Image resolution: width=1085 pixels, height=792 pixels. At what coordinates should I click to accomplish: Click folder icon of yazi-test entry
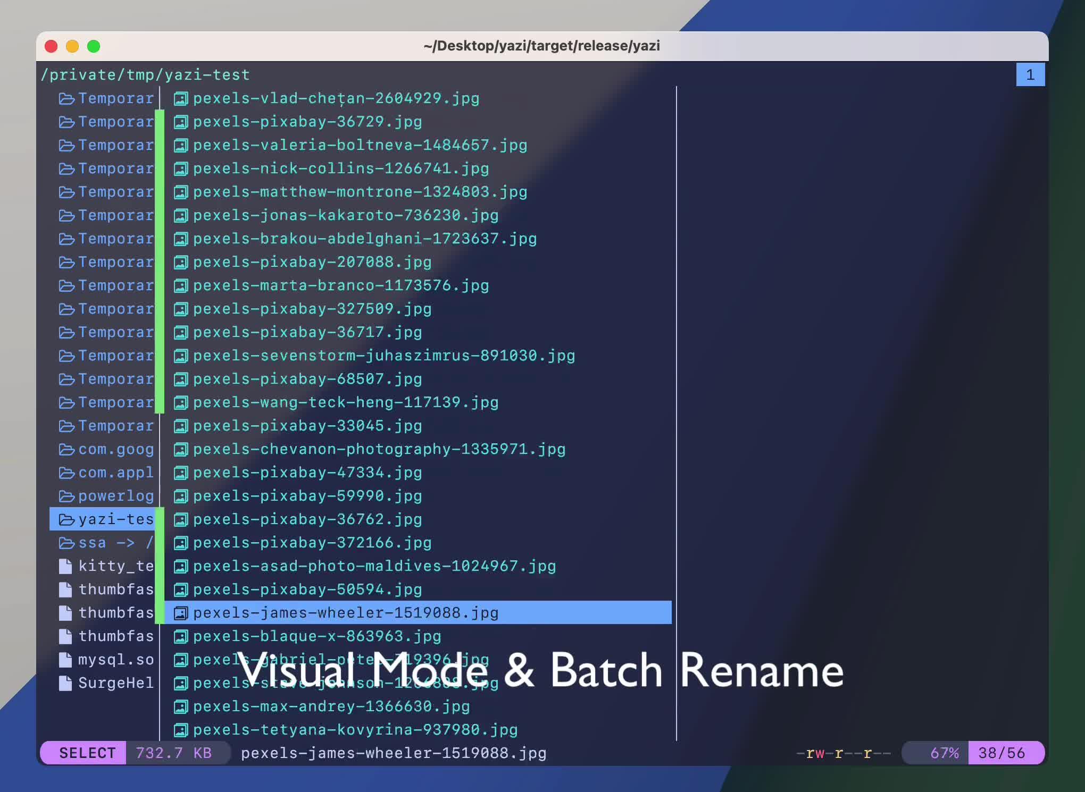click(66, 519)
